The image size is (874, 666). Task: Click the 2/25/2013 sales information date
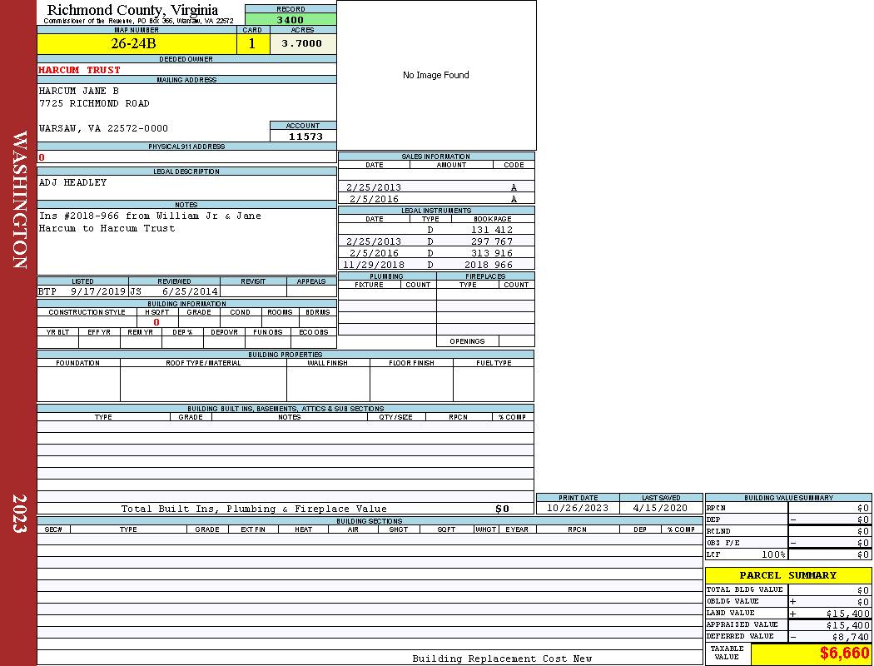374,188
